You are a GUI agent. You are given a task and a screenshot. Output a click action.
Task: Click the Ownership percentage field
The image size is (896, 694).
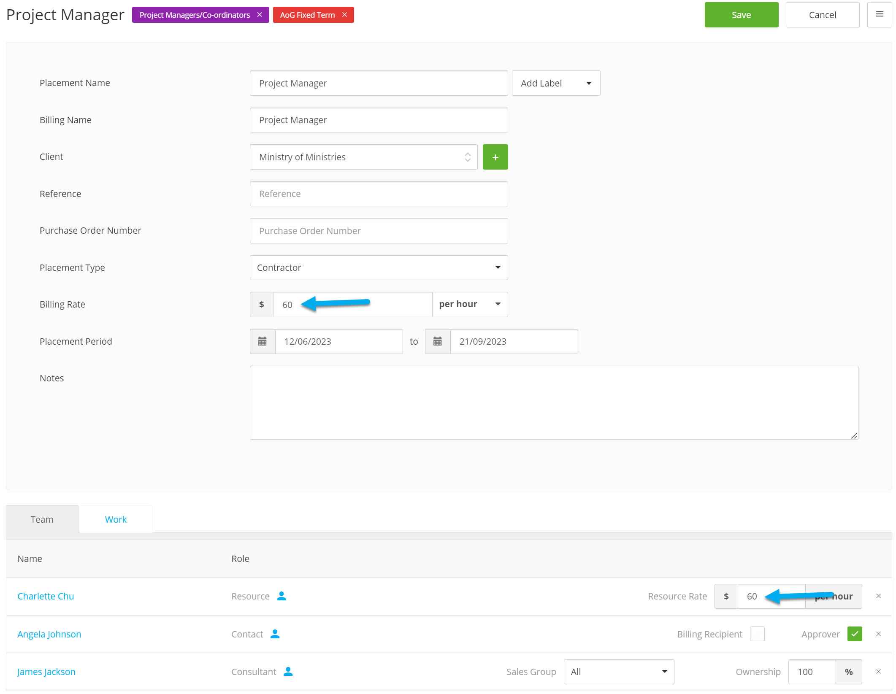812,672
